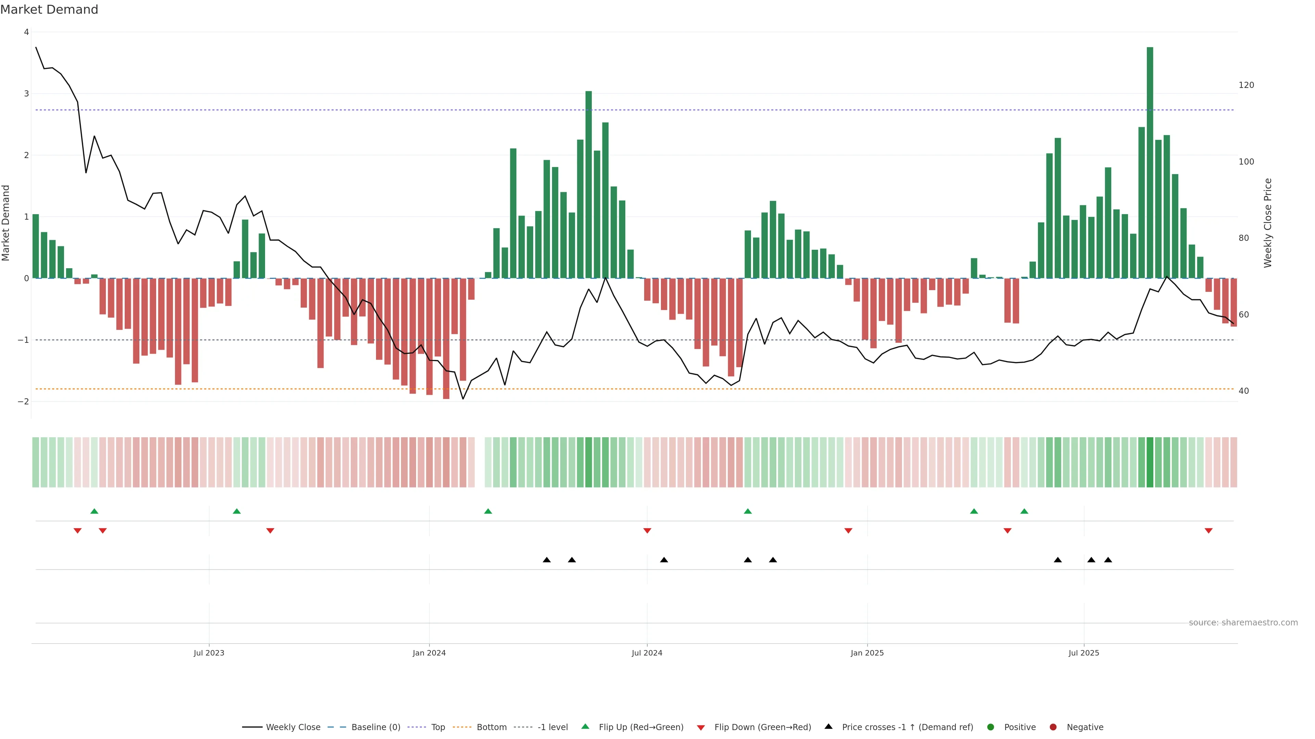Click the green flip-up marker near Jan 2024
The height and width of the screenshot is (739, 1315).
(x=488, y=511)
